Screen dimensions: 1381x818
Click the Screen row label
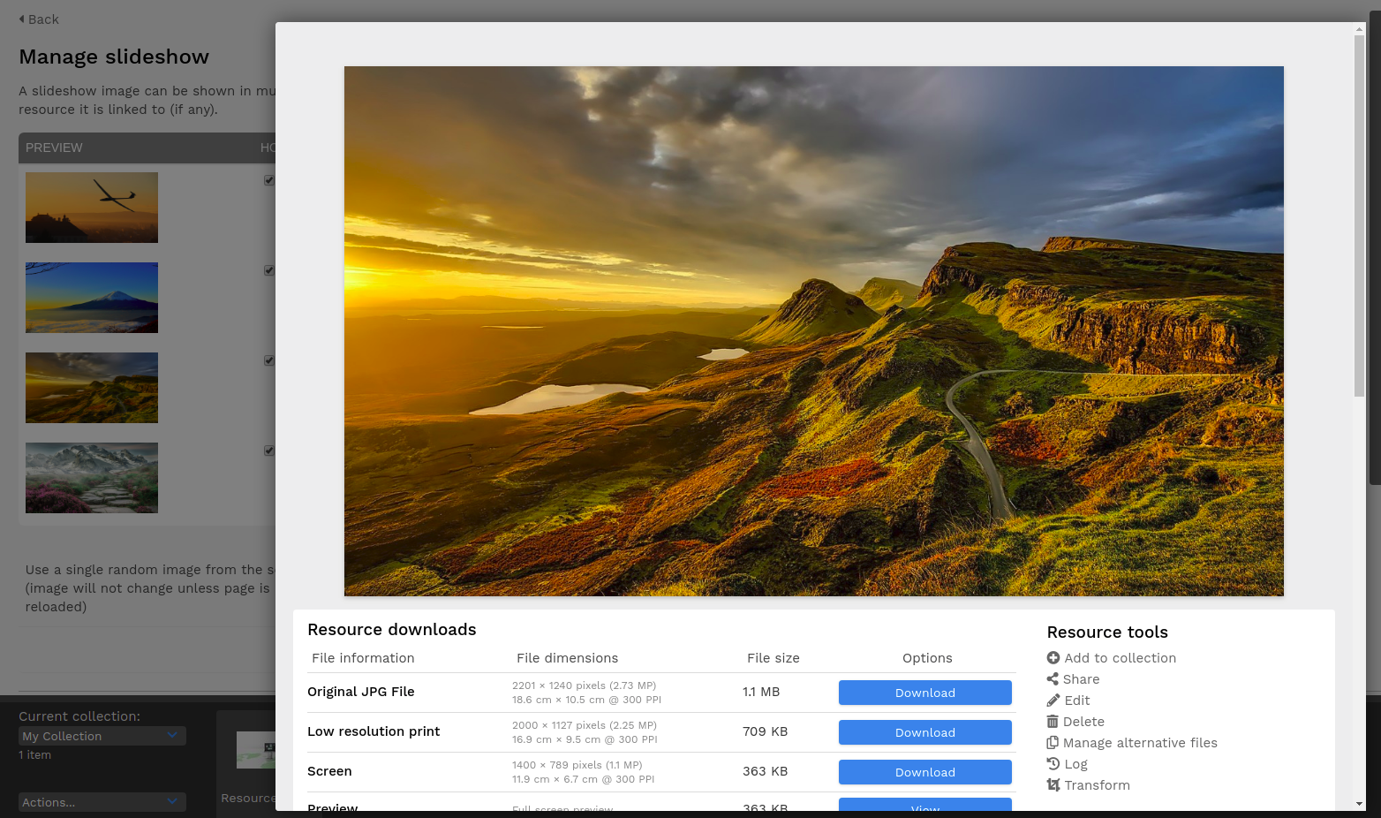pos(329,771)
